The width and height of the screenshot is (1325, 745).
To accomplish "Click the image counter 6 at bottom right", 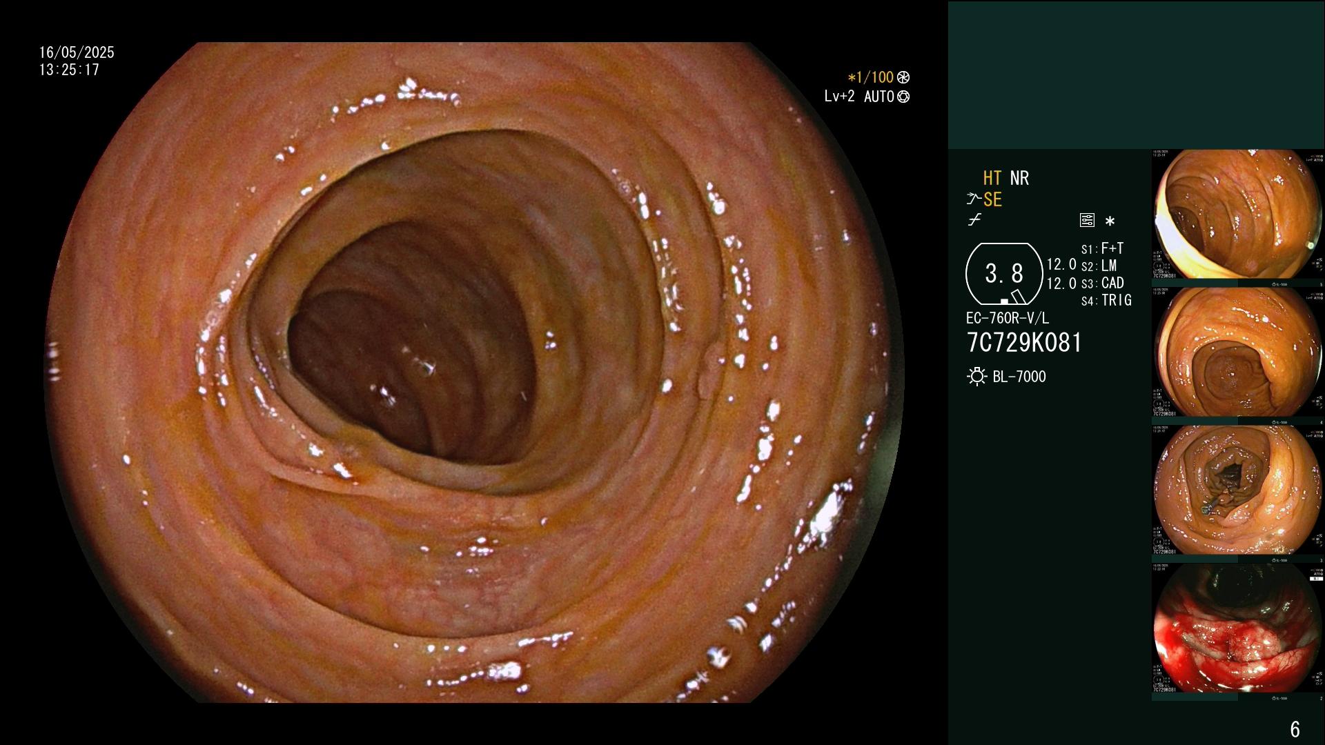I will click(1295, 729).
